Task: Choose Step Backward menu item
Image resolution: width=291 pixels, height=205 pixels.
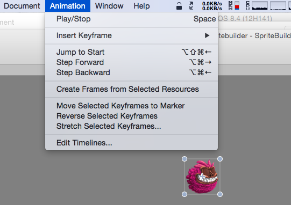Action: pos(132,72)
